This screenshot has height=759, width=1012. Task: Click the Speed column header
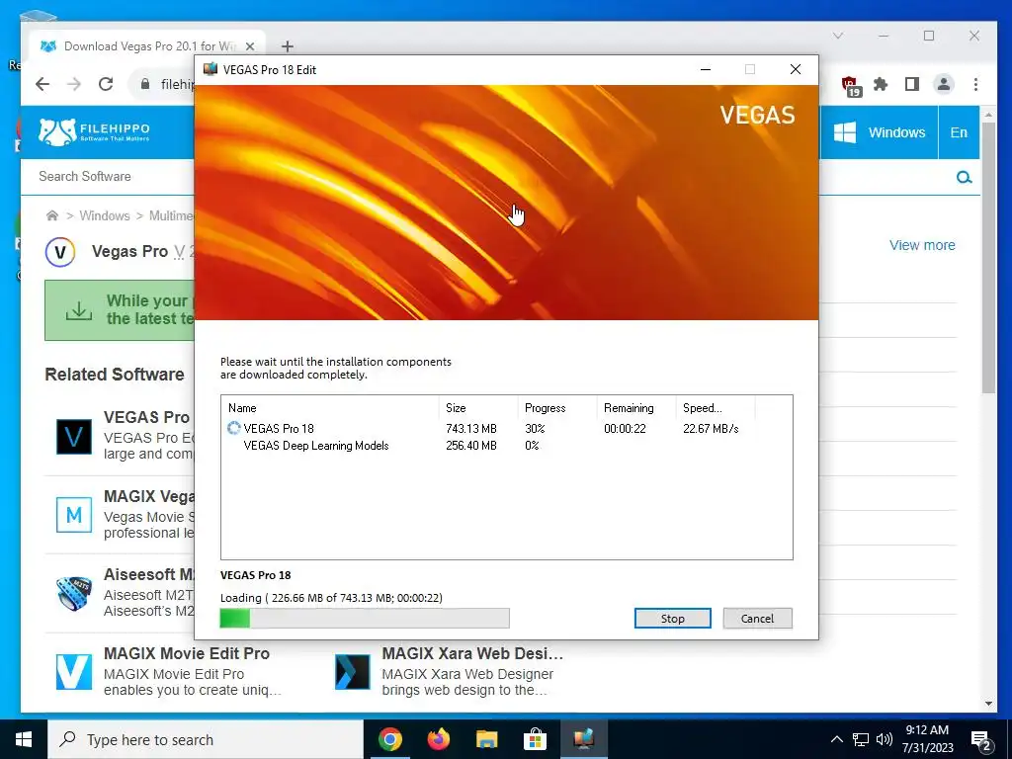pyautogui.click(x=715, y=408)
